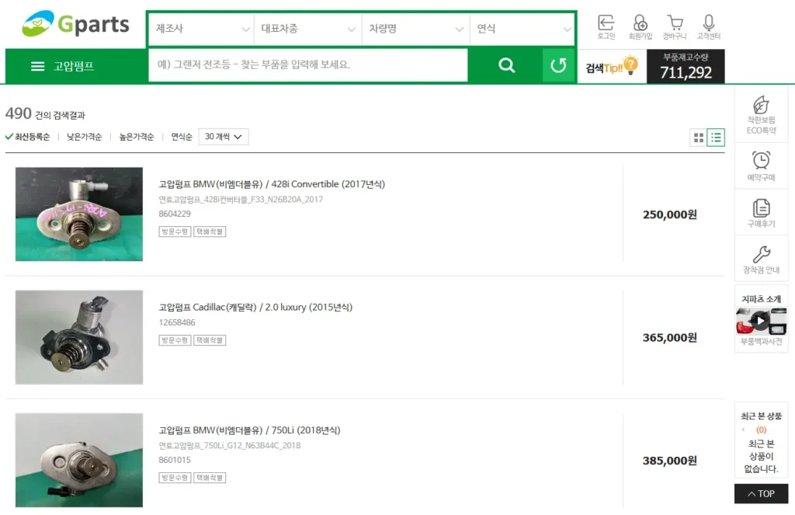Click the TOP scroll-up button
Image resolution: width=795 pixels, height=515 pixels.
(x=761, y=493)
